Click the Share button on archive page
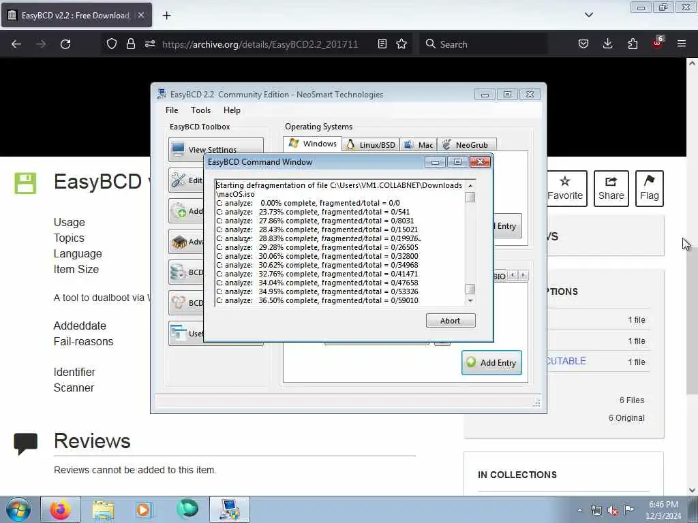This screenshot has width=698, height=523. tap(611, 189)
